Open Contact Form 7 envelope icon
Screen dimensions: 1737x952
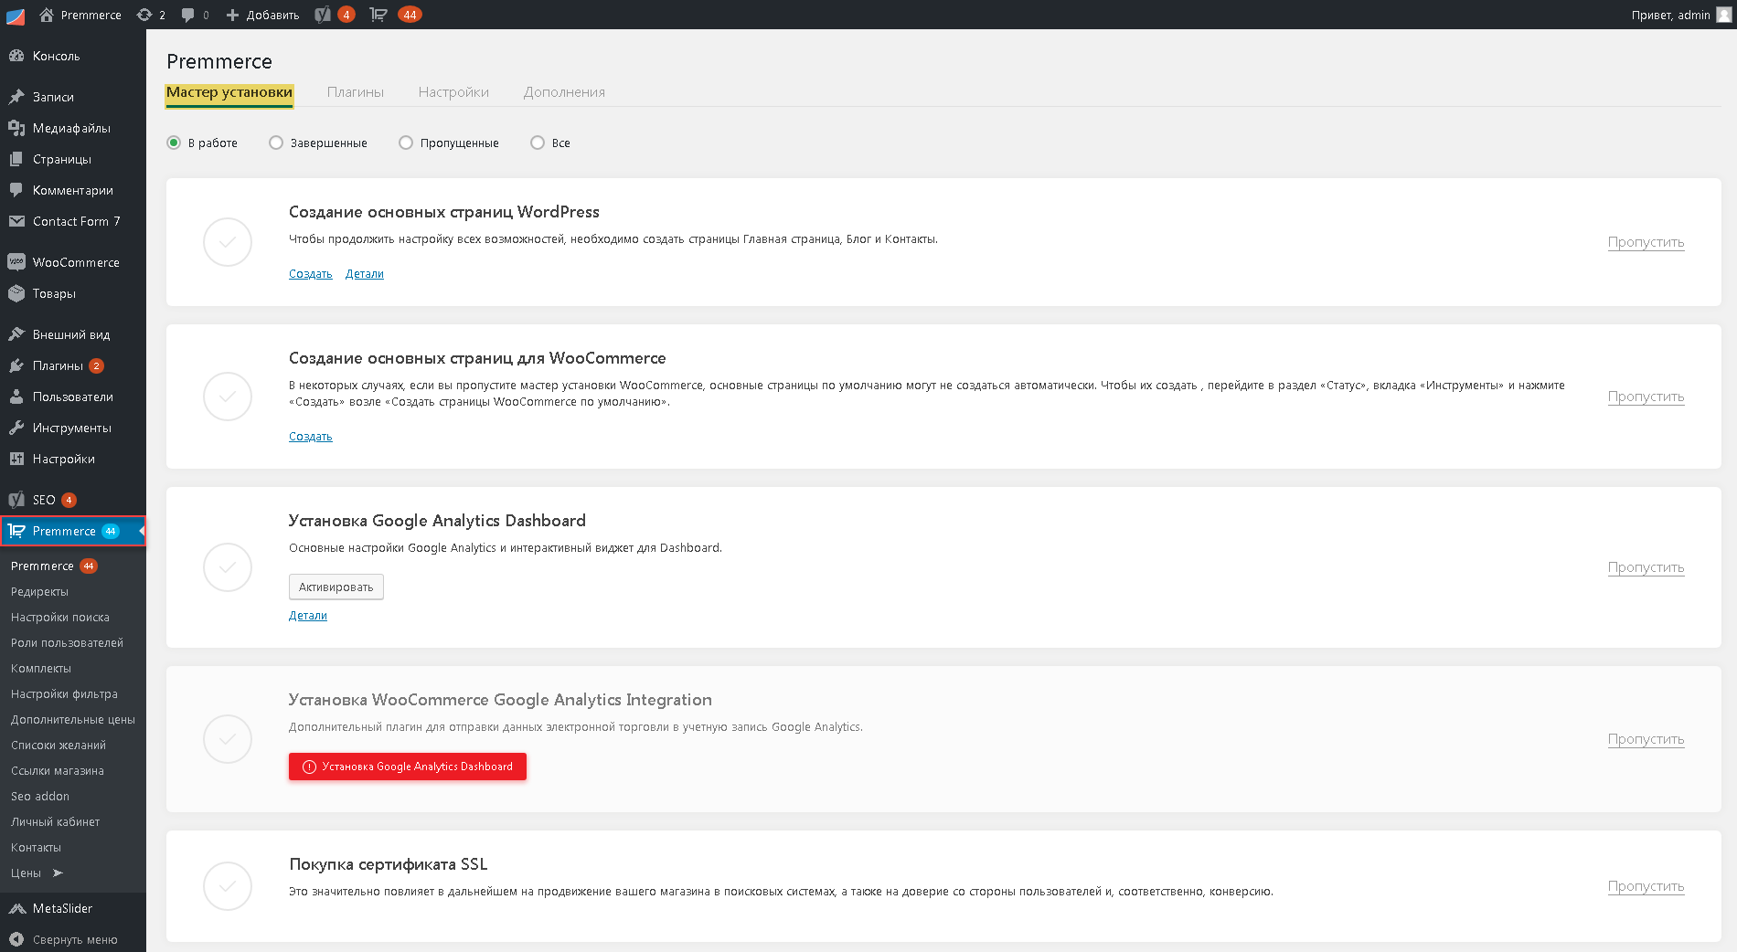[16, 221]
